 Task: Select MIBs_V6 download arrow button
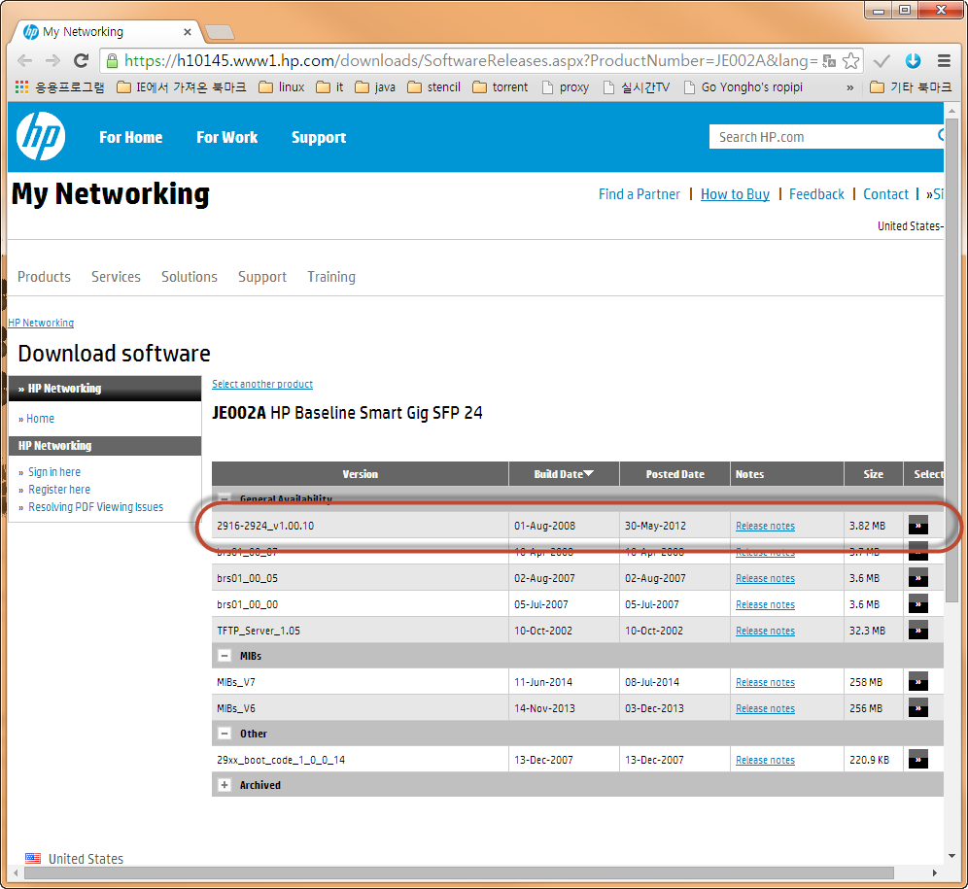[x=918, y=708]
